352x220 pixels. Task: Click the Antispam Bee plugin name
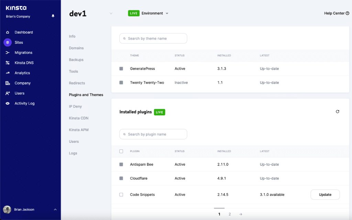(141, 165)
